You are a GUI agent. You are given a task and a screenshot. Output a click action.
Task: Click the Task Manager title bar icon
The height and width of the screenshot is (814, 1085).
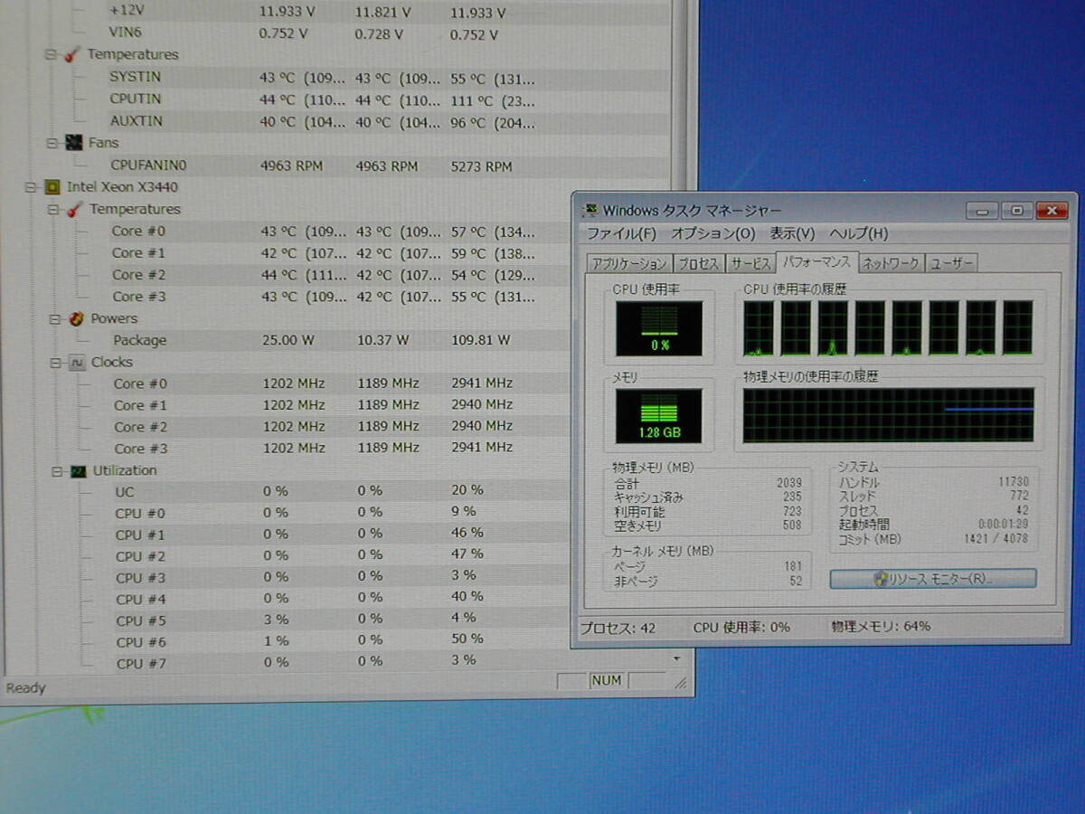(590, 211)
